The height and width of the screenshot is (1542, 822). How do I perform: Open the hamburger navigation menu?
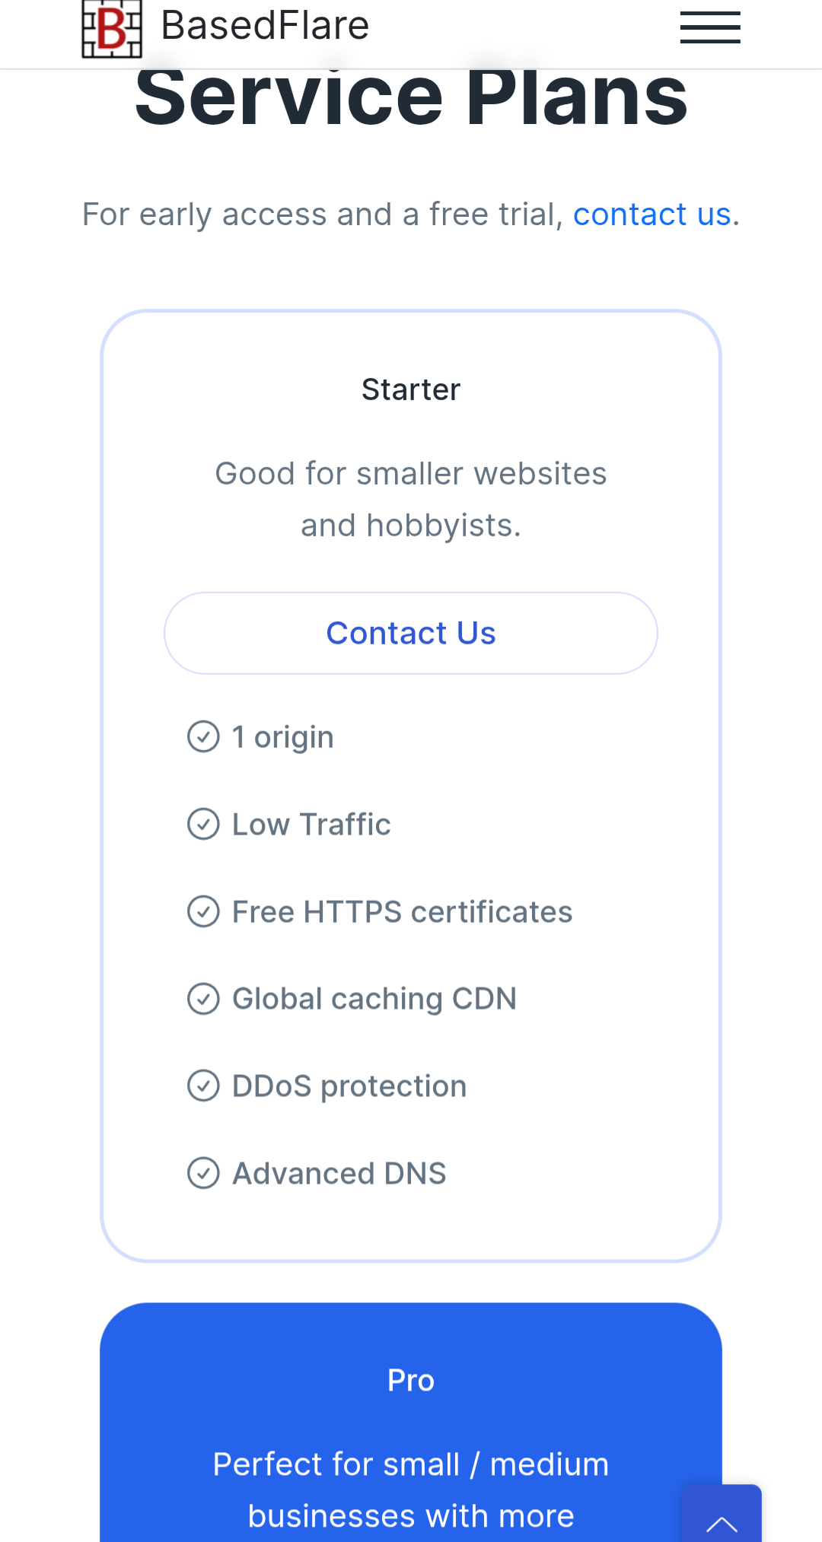[x=710, y=27]
